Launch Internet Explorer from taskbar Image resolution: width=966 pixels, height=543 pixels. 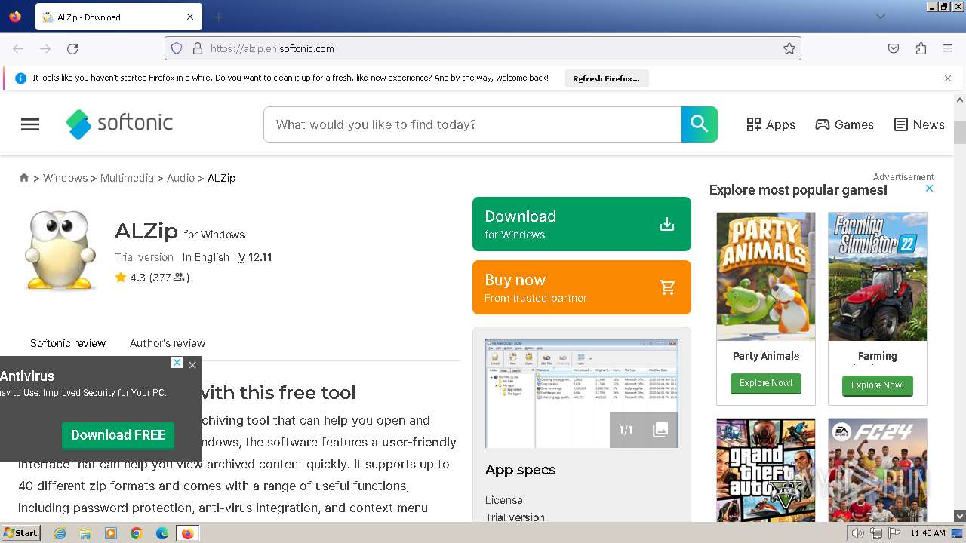(60, 533)
